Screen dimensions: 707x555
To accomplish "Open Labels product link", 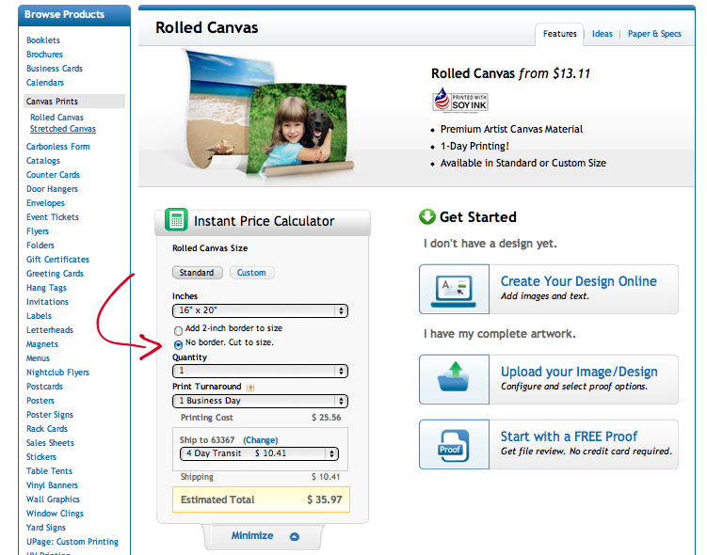I will pyautogui.click(x=39, y=316).
